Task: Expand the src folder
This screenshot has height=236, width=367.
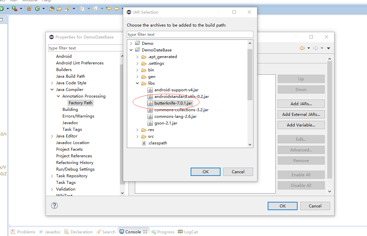Action: (138, 136)
